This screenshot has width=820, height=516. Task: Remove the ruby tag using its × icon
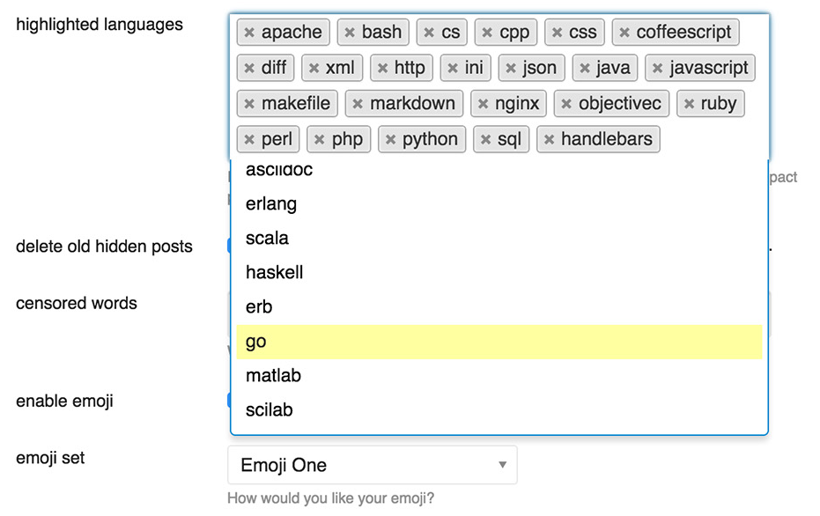coord(689,103)
